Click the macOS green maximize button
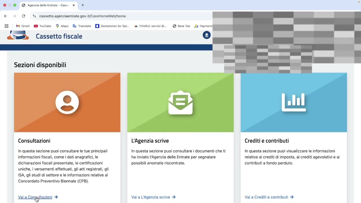Viewport: 361px width, 203px height. (15, 5)
